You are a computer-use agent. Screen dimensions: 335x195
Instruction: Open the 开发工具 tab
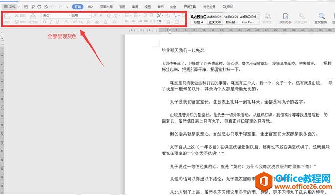point(190,7)
